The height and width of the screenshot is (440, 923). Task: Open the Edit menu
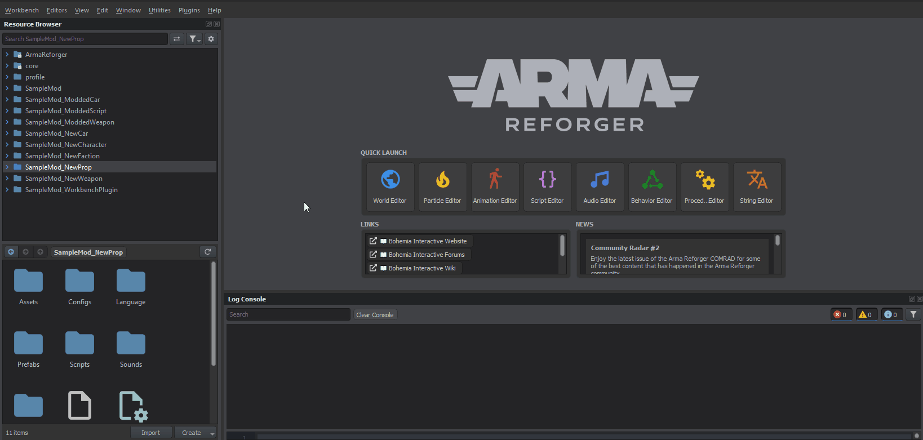tap(103, 10)
